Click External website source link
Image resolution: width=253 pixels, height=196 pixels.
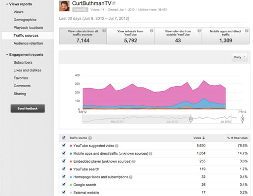coord(86,193)
